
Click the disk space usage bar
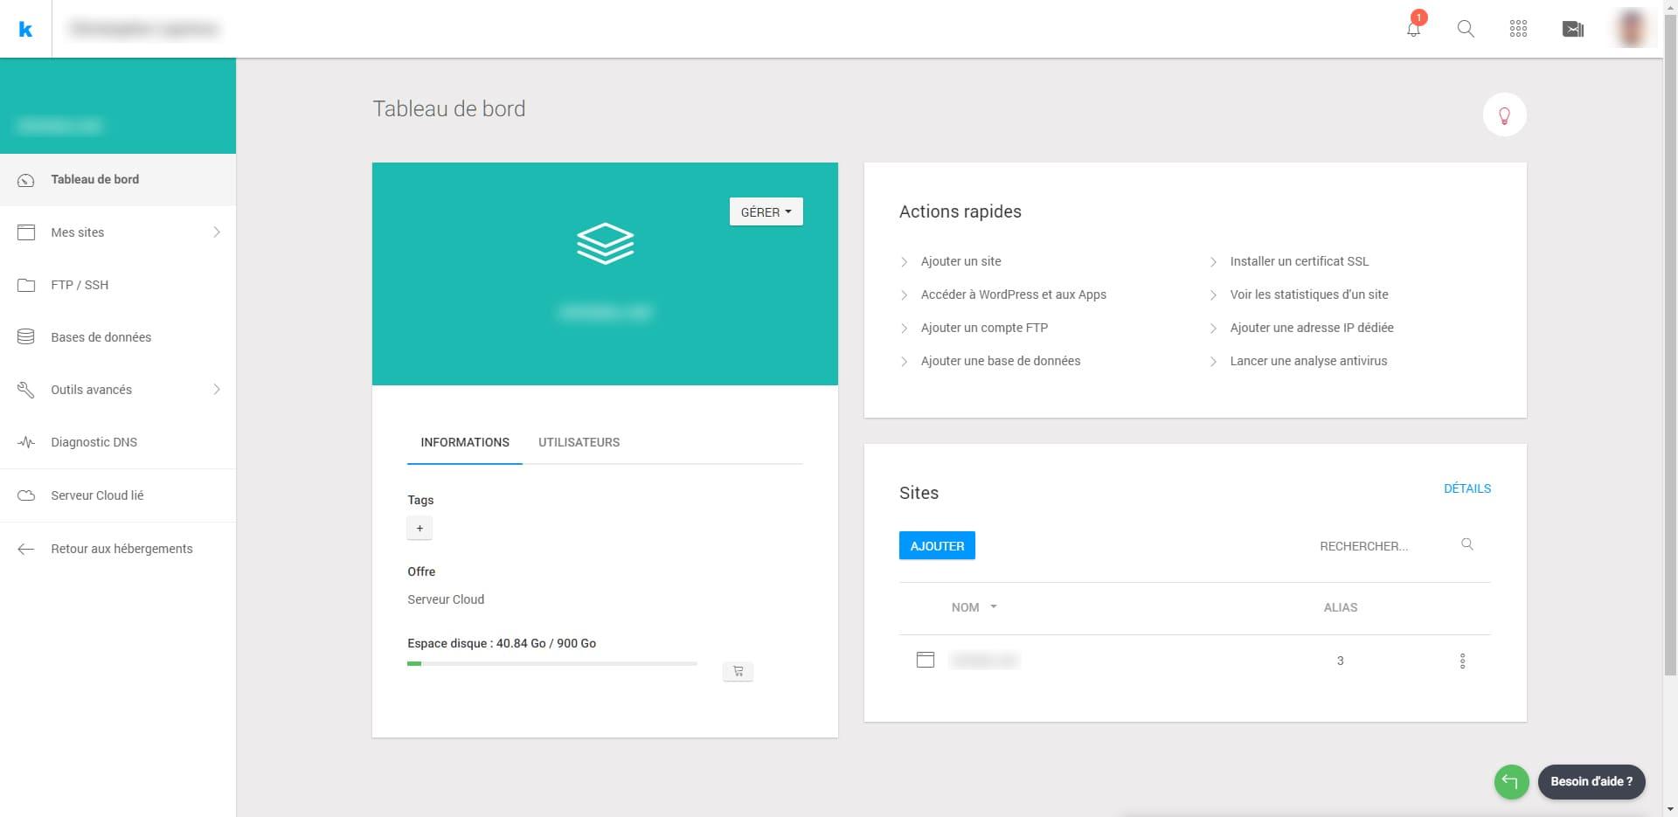click(x=551, y=664)
